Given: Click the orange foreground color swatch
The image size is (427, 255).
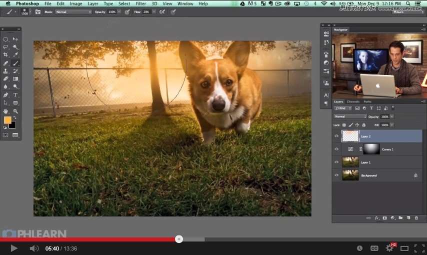Looking at the screenshot, I should 7,120.
